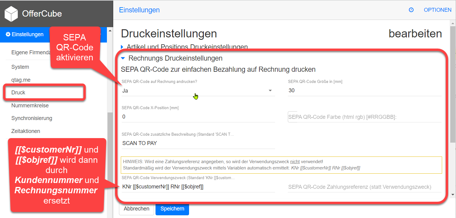Click the sidebar scrollbar up arrow
456x218 pixels.
110,31
